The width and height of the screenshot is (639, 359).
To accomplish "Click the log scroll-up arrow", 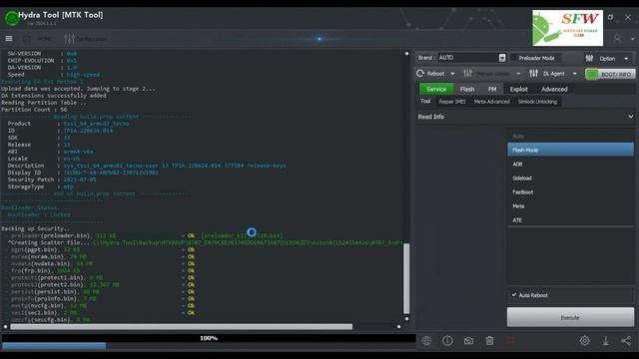I will pyautogui.click(x=406, y=53).
